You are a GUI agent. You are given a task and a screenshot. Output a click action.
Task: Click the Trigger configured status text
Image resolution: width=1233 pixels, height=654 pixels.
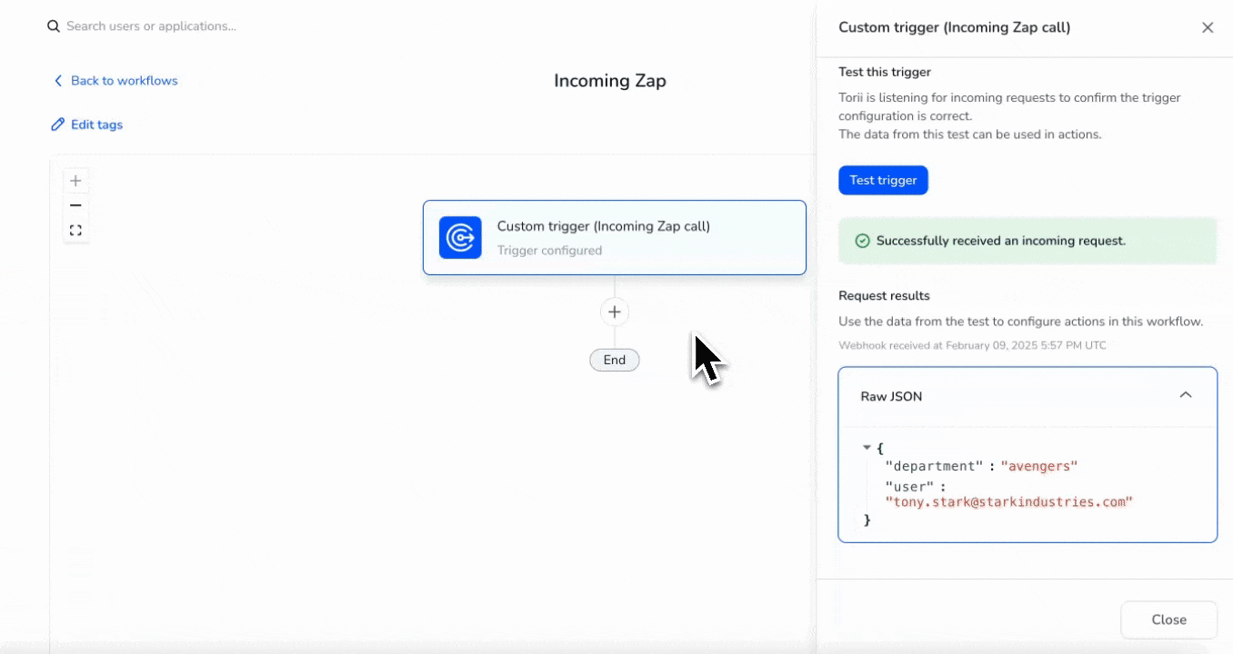(549, 251)
